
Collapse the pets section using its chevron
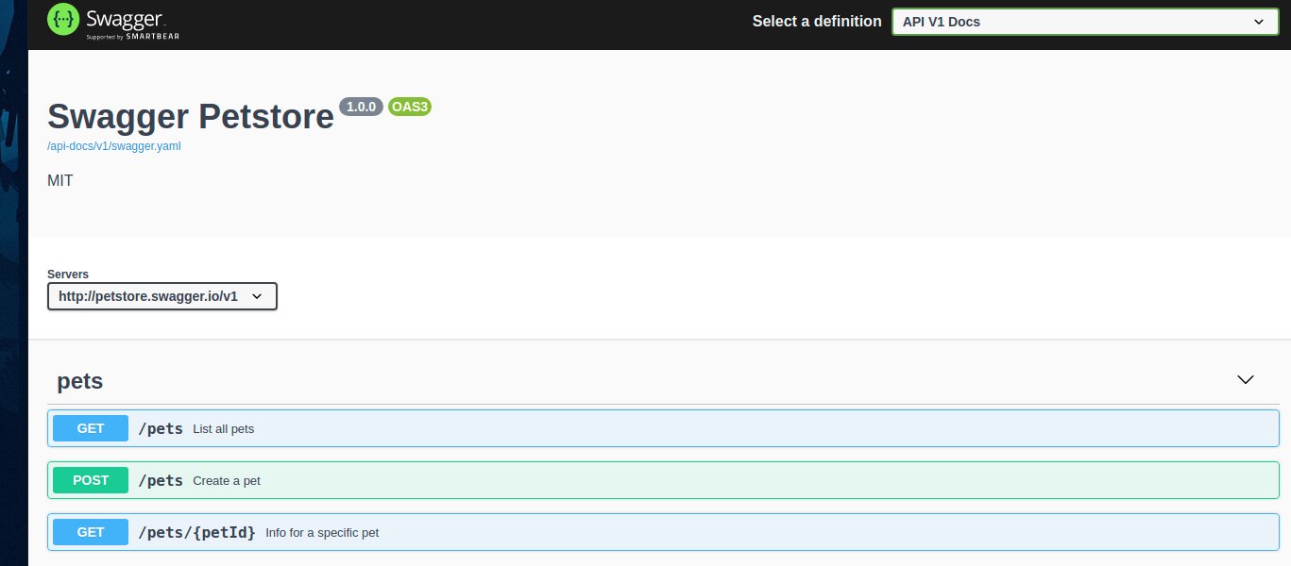click(1245, 379)
